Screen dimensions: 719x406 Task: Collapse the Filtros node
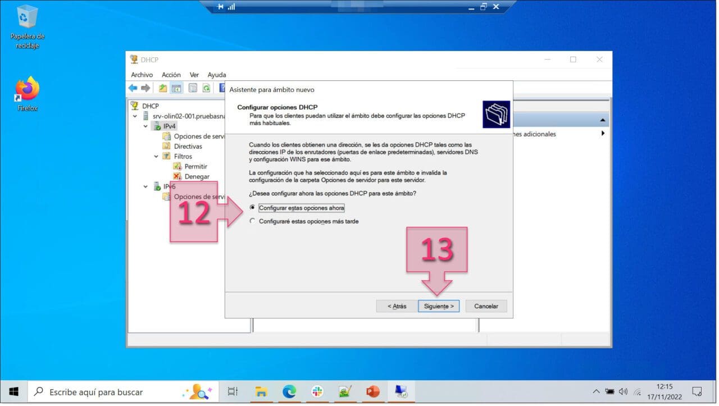156,156
